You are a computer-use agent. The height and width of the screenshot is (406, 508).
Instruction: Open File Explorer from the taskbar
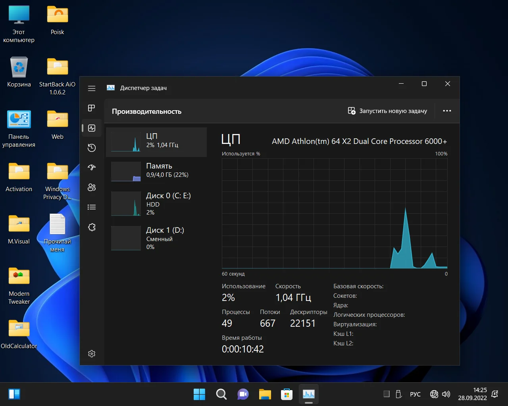[x=265, y=394]
